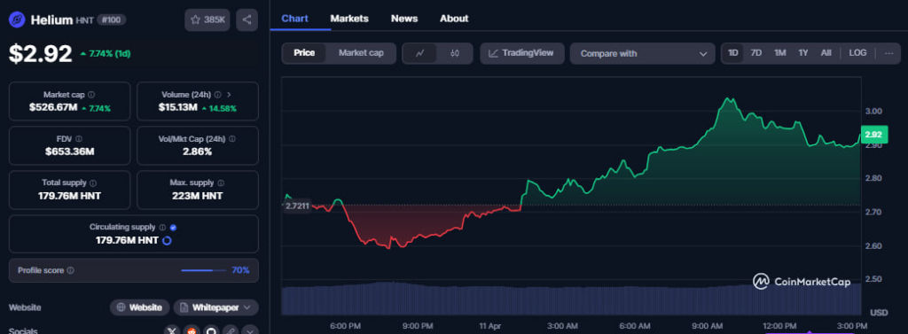
Task: Switch to candlestick chart icon
Action: [455, 53]
